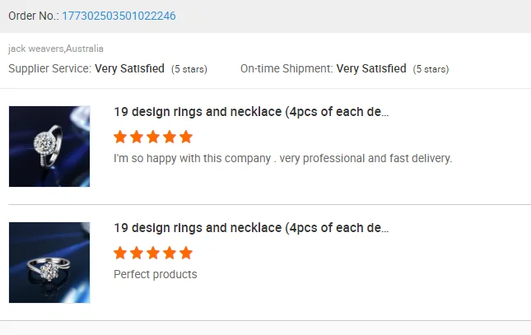531x335 pixels.
Task: Click fifth star in the 'so happy' review
Action: click(x=186, y=137)
